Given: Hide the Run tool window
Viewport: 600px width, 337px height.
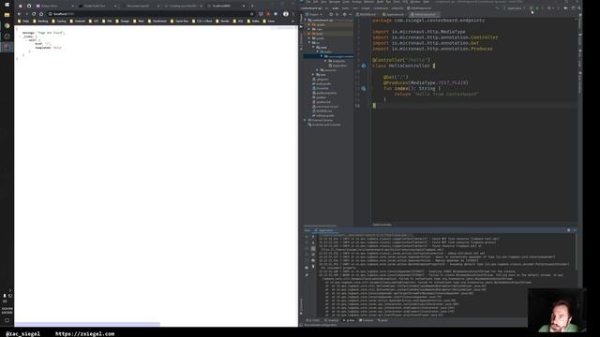Looking at the screenshot, I should [x=575, y=230].
